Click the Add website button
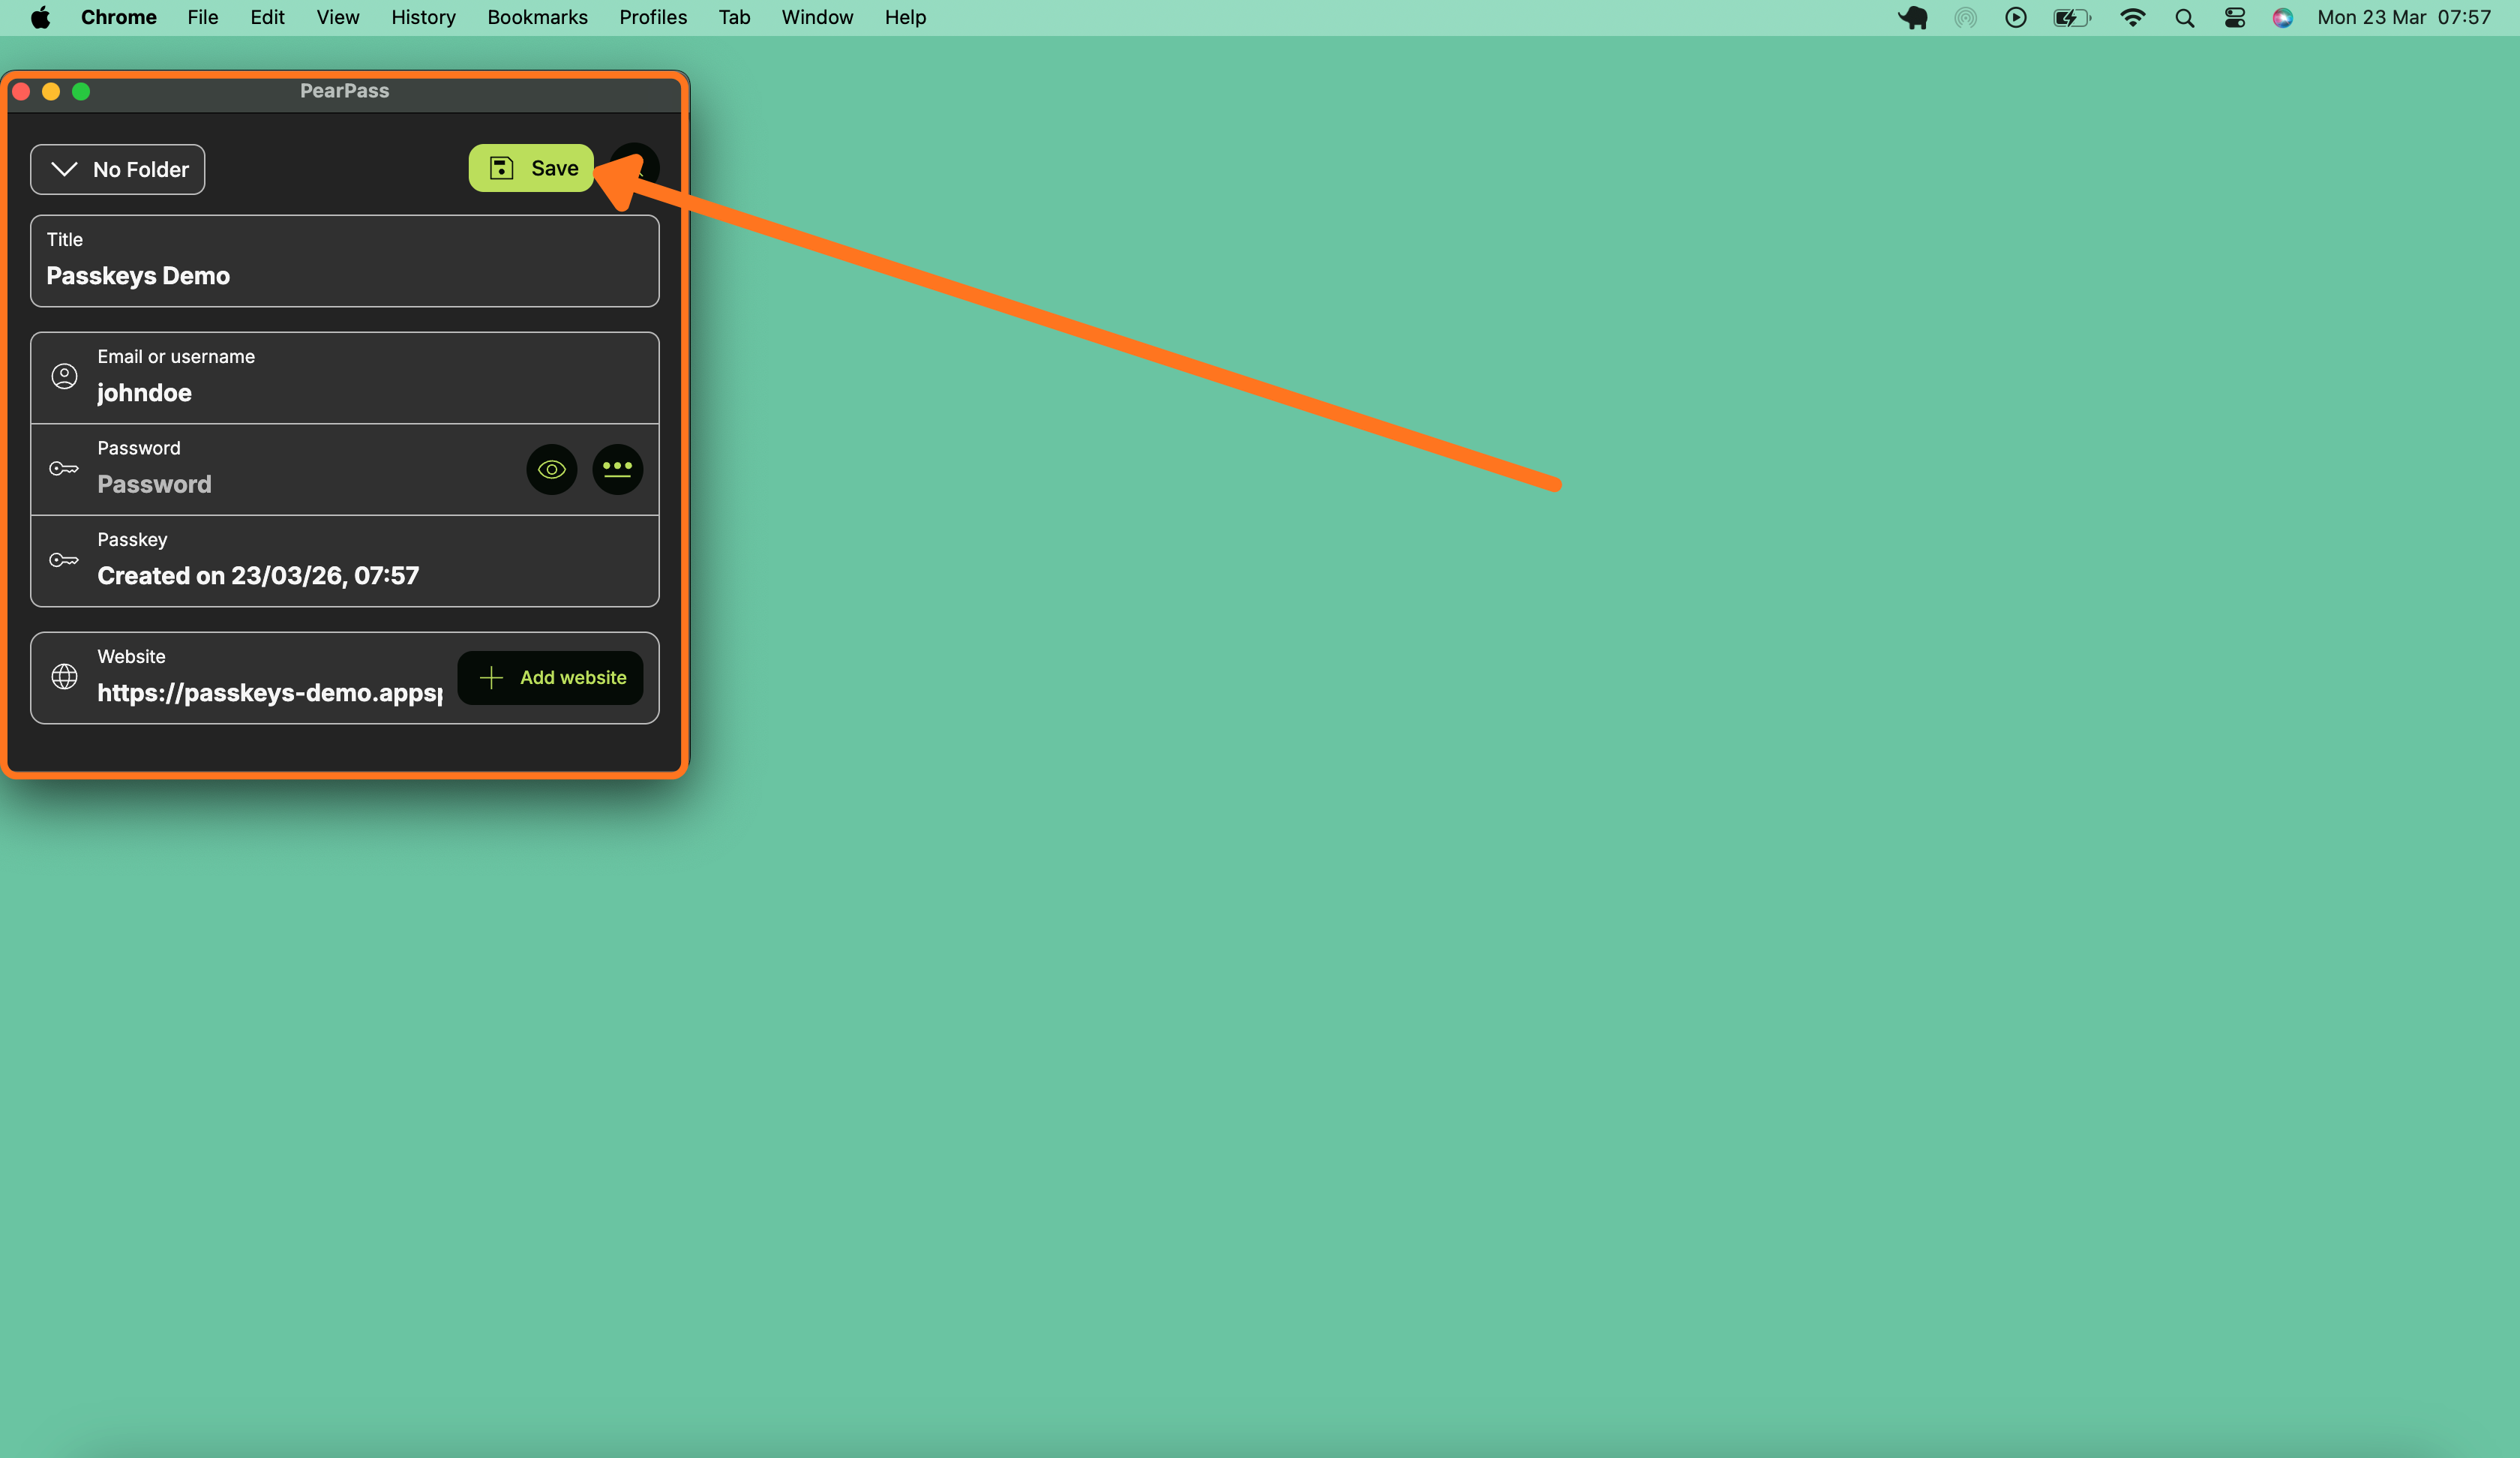This screenshot has height=1458, width=2520. pos(551,678)
